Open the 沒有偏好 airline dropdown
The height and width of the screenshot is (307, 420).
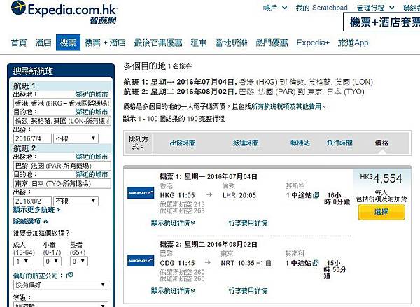pyautogui.click(x=61, y=285)
